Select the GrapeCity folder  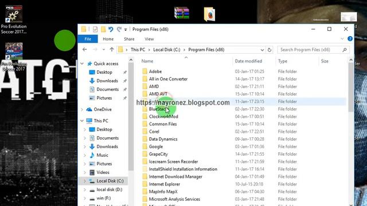pos(158,154)
